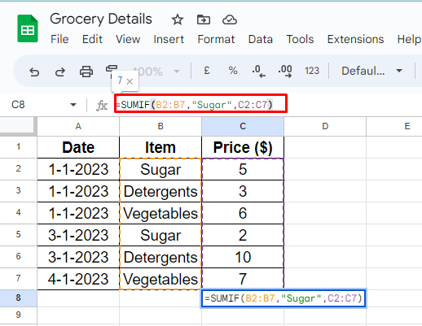Viewport: 422px width, 326px height.
Task: Open the C8 name box dropdown
Action: pyautogui.click(x=73, y=105)
